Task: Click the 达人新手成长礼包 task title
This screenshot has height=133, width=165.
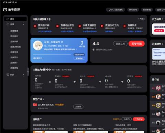Action: 46,105
